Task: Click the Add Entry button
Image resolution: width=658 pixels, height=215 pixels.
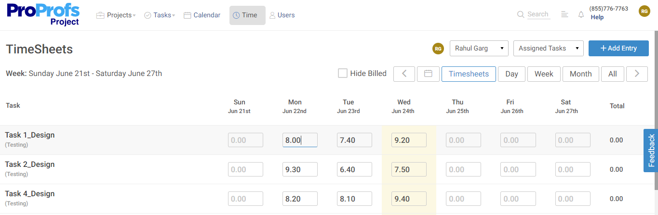Action: [618, 48]
